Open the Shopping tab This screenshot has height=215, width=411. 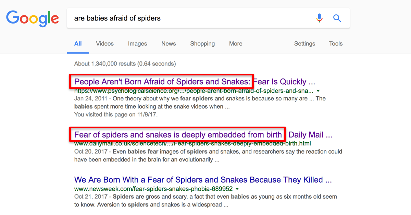tap(202, 44)
